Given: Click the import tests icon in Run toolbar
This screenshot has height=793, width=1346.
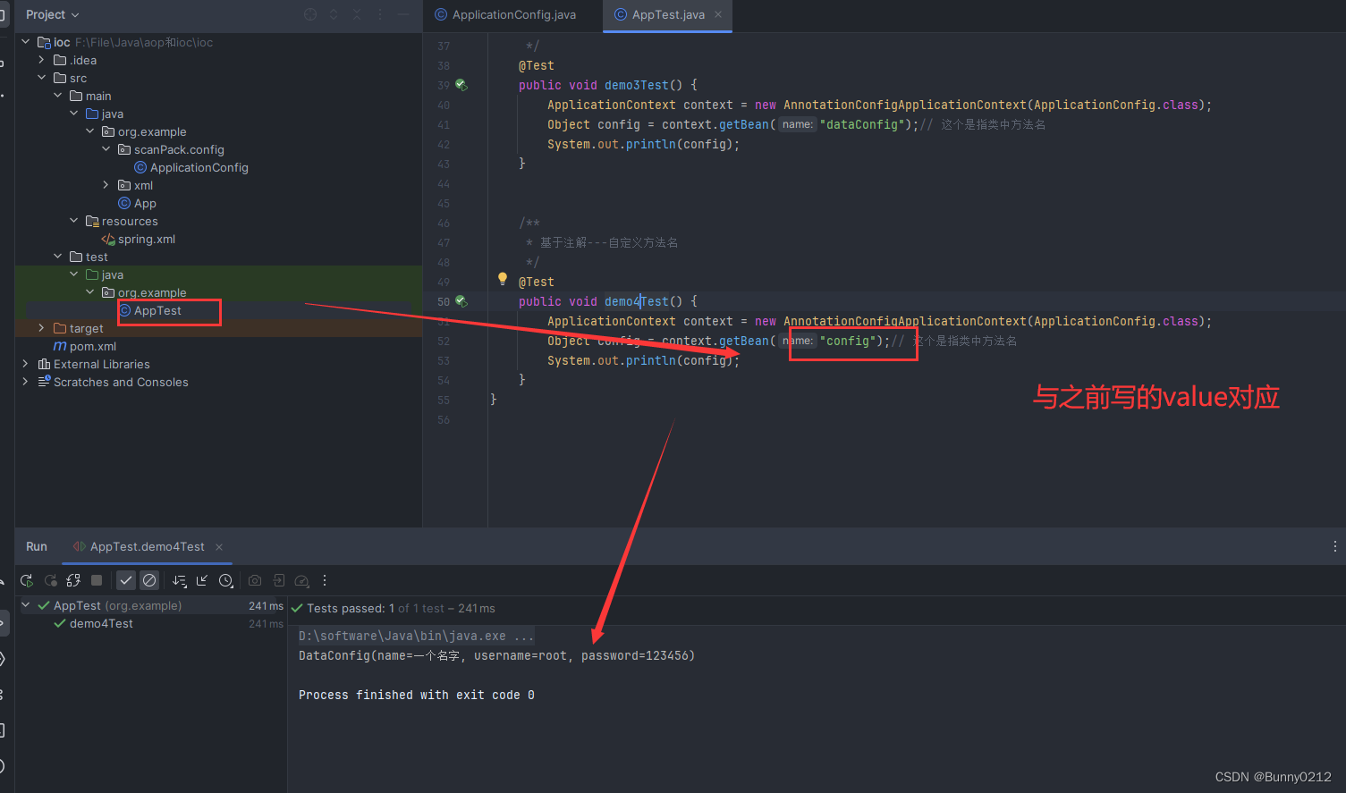Looking at the screenshot, I should tap(278, 580).
